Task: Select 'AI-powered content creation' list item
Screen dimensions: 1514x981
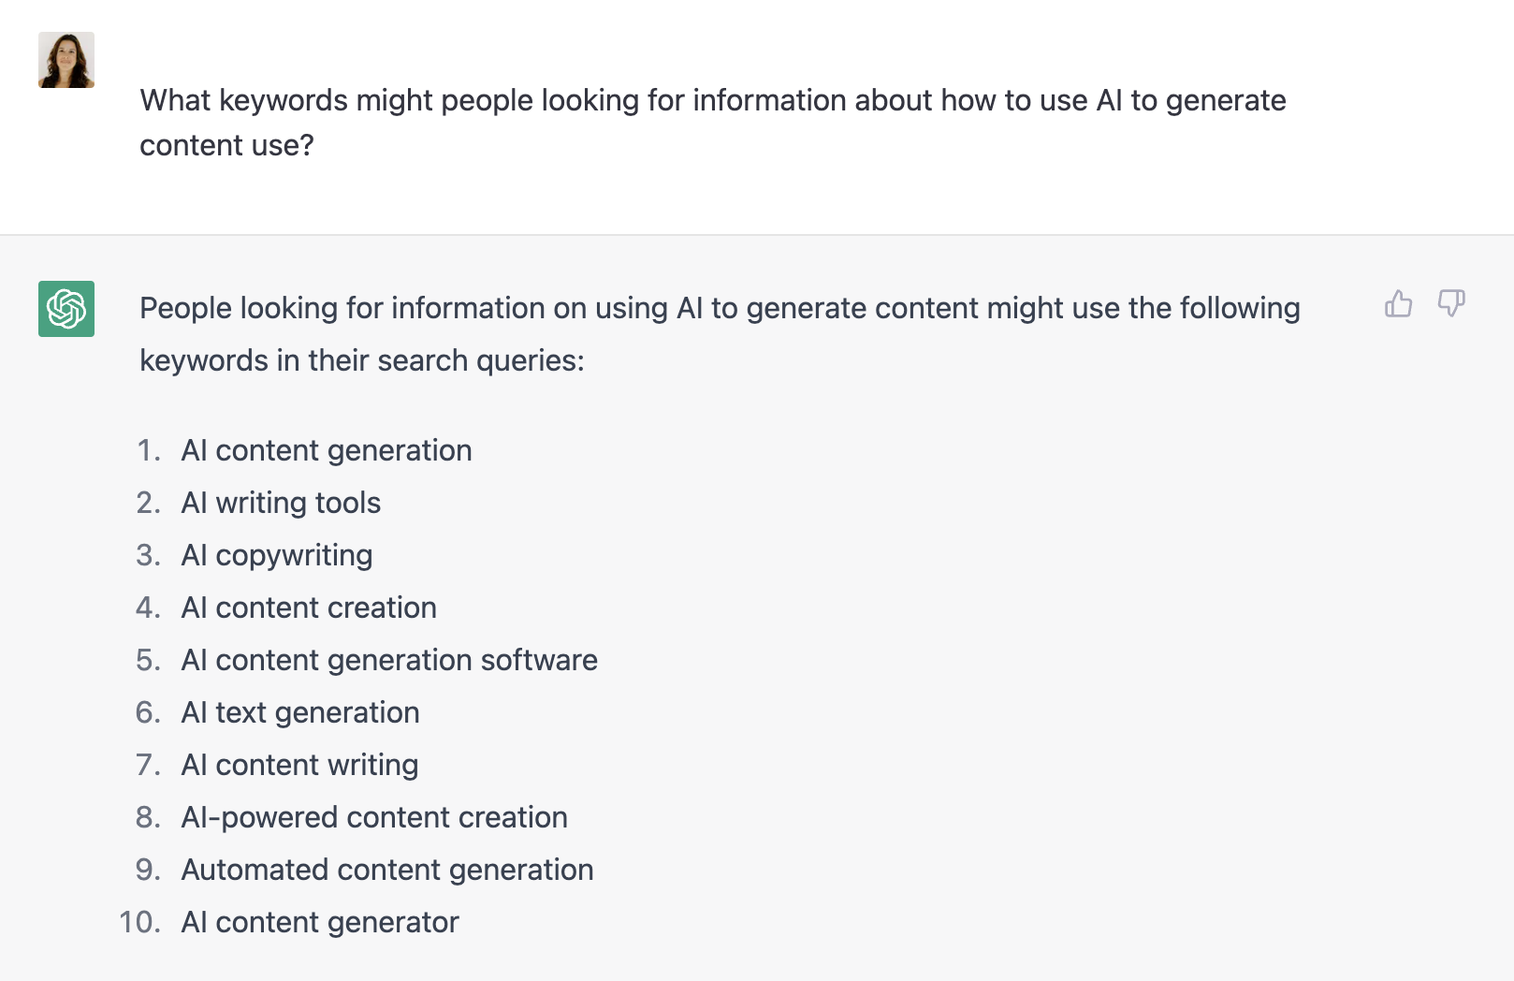Action: (374, 817)
